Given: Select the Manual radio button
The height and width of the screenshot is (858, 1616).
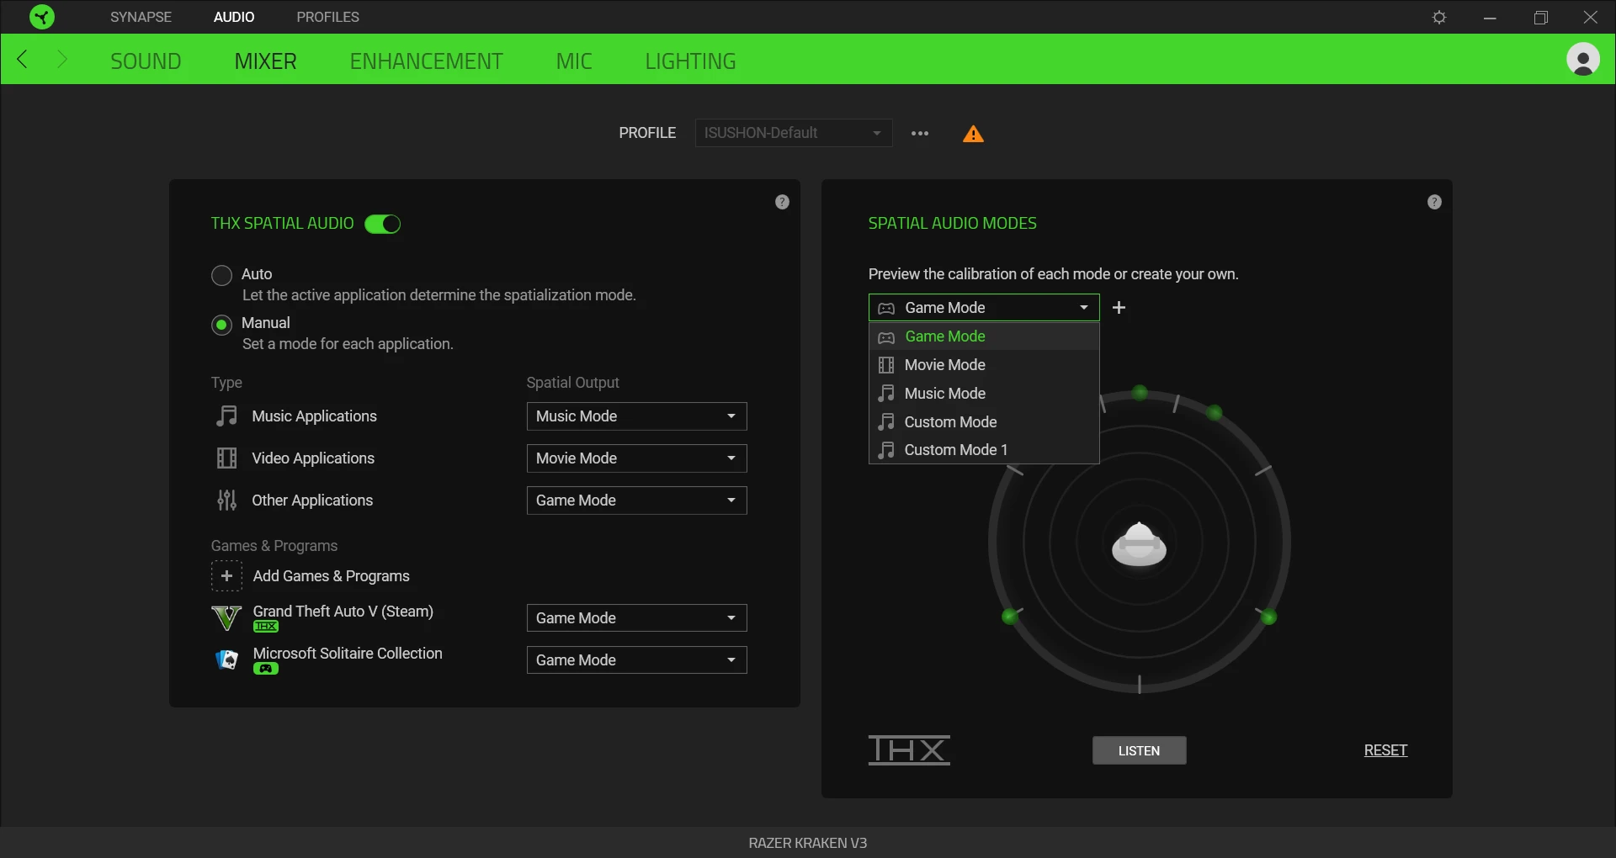Looking at the screenshot, I should [x=221, y=325].
